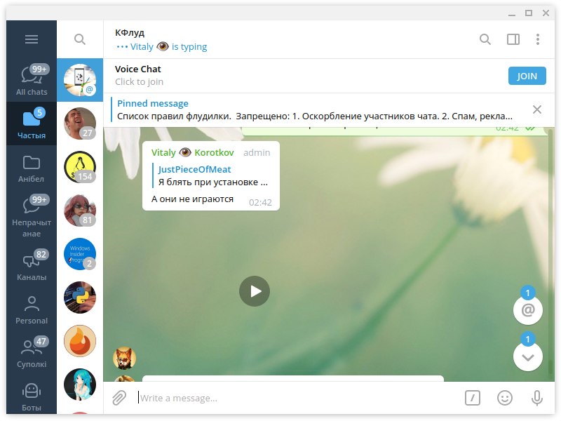Viewport: 561px width, 421px height.
Task: Open the Python logo chat
Action: click(x=80, y=298)
